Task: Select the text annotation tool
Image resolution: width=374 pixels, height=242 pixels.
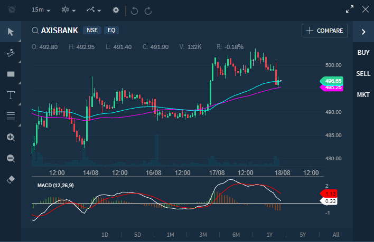Action: tap(11, 95)
